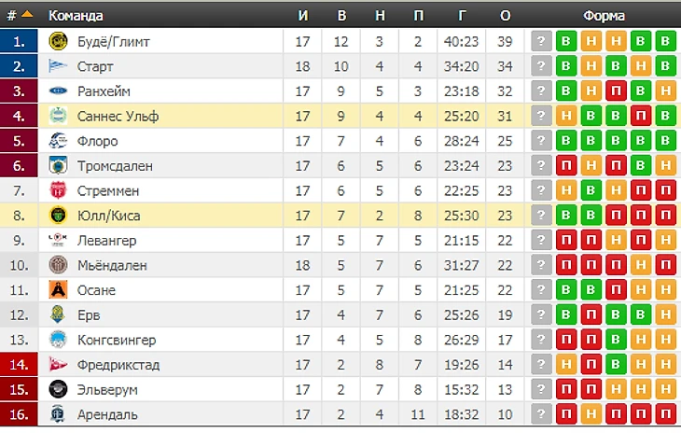The height and width of the screenshot is (433, 681).
Task: Click the Эльверум black round logo
Action: [58, 389]
